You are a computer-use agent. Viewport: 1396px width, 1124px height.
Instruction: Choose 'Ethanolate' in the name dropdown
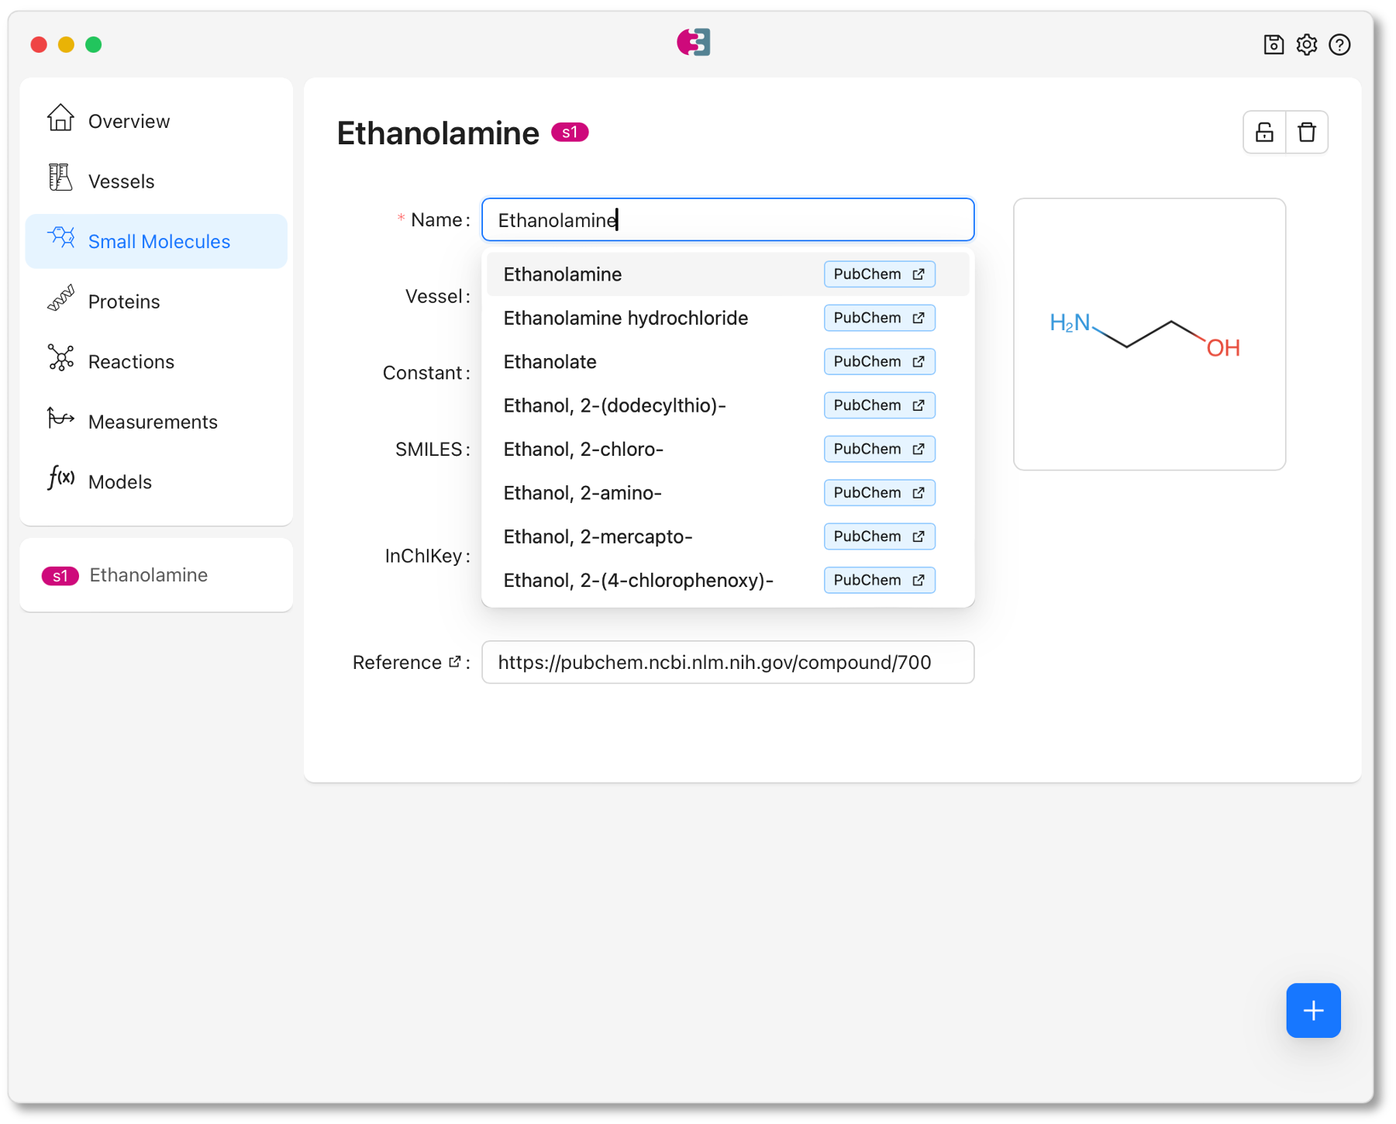click(550, 361)
